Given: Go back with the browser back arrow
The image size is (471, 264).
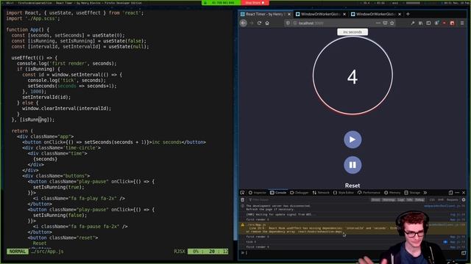Looking at the screenshot, I should click(244, 23).
